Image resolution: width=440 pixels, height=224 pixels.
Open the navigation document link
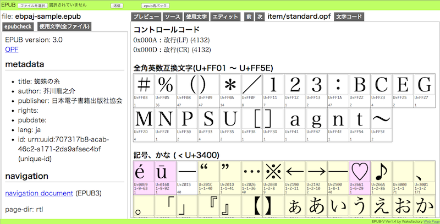click(38, 193)
